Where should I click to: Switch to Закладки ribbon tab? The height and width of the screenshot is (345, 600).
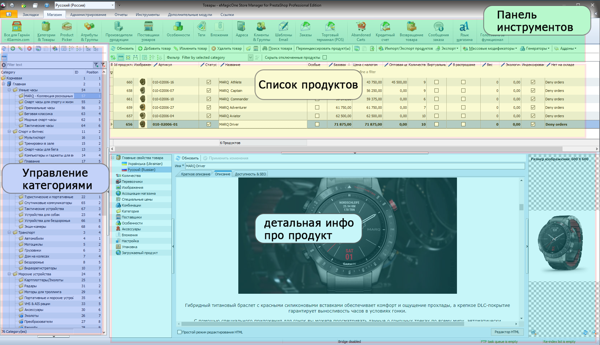pyautogui.click(x=31, y=15)
